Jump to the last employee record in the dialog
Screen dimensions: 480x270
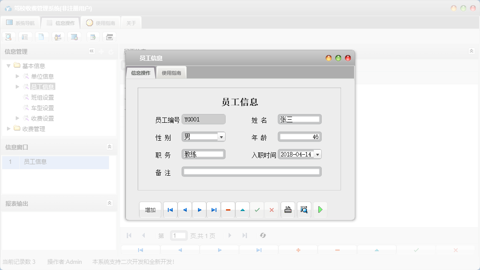pos(214,210)
